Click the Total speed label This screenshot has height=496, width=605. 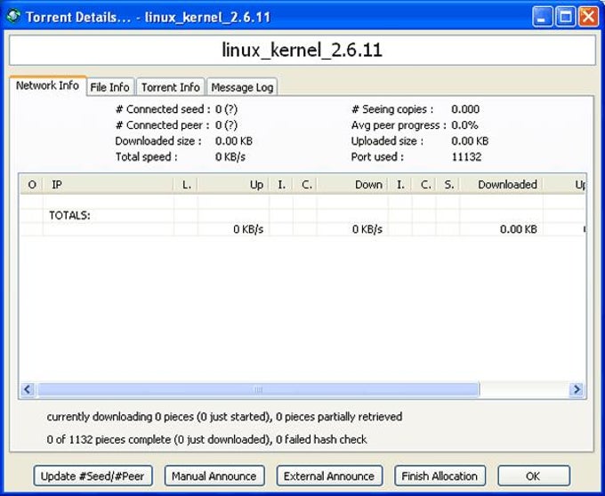tap(146, 156)
